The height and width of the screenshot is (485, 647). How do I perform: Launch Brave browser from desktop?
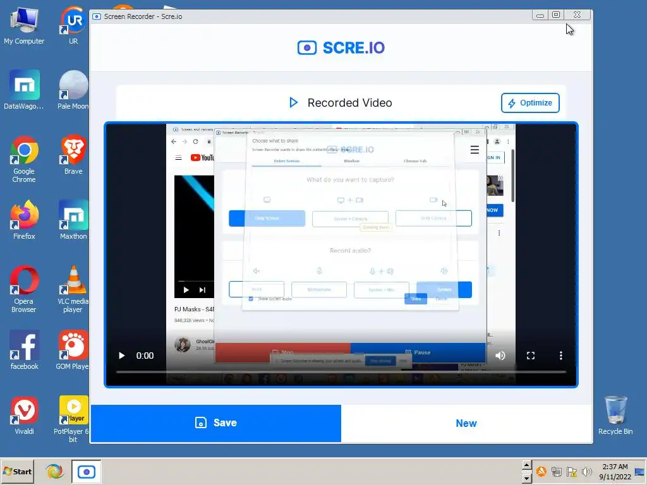[73, 155]
